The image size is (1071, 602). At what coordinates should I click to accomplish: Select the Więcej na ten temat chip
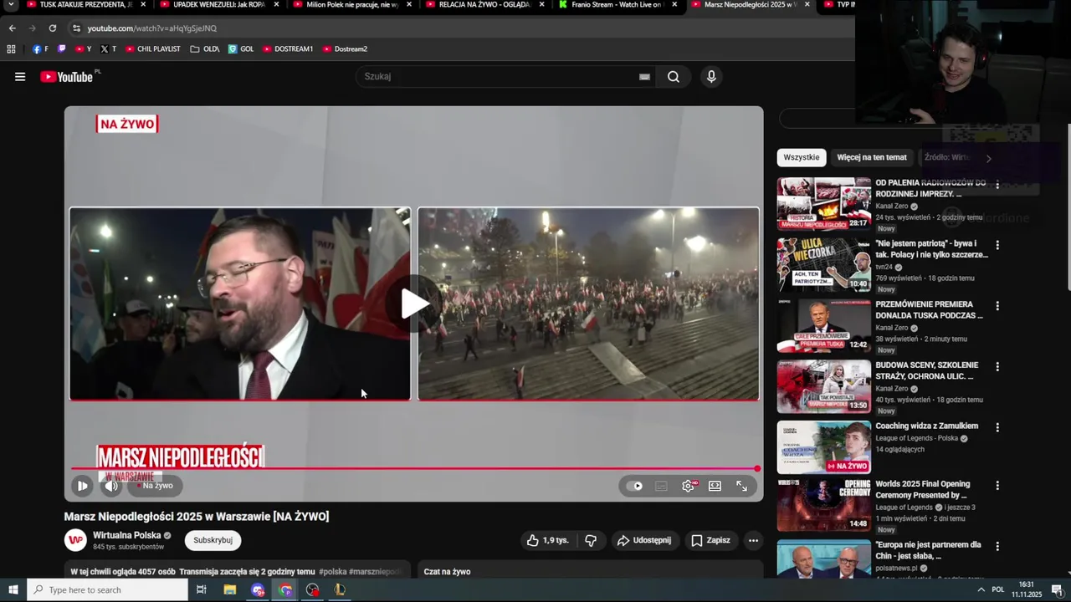pyautogui.click(x=872, y=157)
